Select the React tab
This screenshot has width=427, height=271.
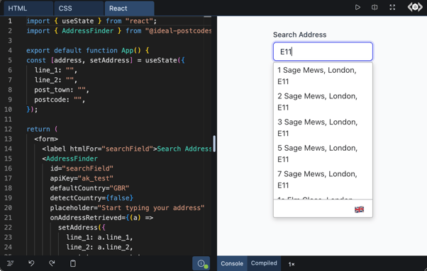pos(129,8)
